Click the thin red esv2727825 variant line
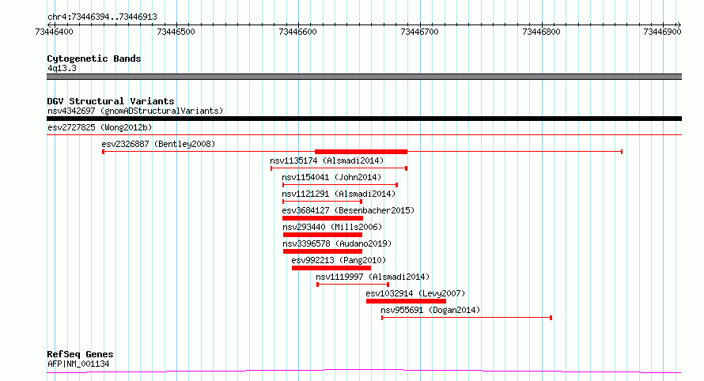The width and height of the screenshot is (704, 381). click(x=364, y=134)
